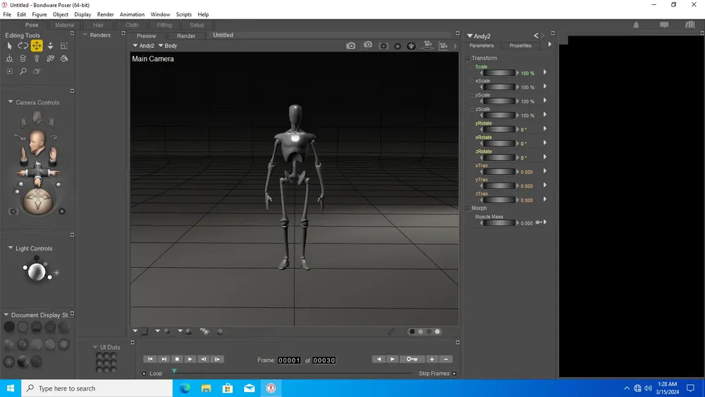Add a keyframe with plus button
This screenshot has width=705, height=397.
[432, 359]
